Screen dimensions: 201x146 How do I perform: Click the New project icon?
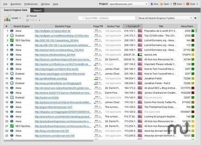point(152,4)
